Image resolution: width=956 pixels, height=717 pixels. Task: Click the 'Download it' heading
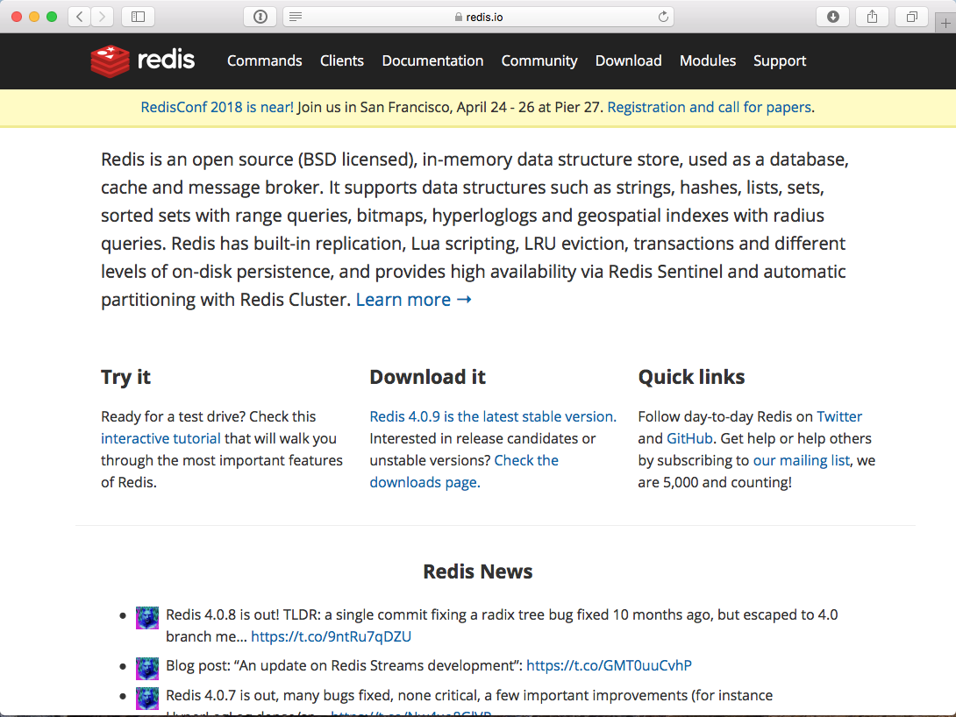(x=427, y=377)
